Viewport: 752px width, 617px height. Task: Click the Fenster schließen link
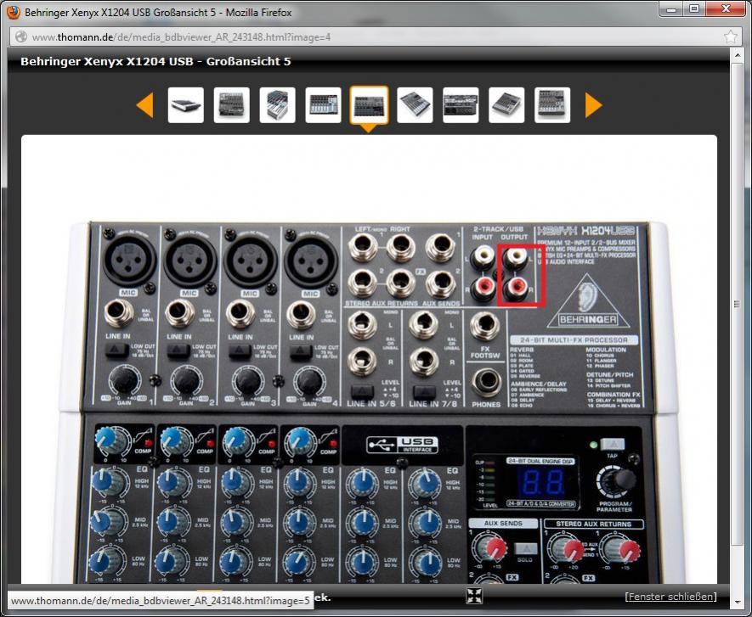671,597
